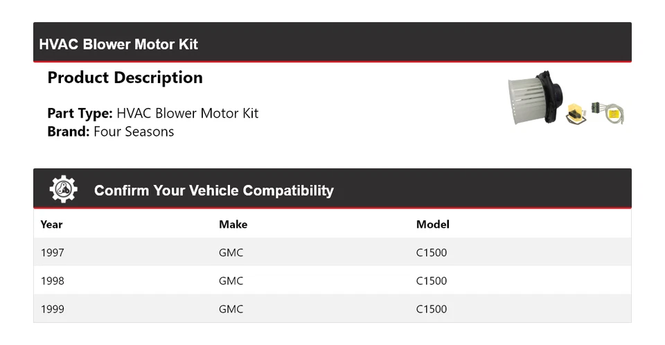665x345 pixels.
Task: Select the Part Type text line
Action: [152, 113]
